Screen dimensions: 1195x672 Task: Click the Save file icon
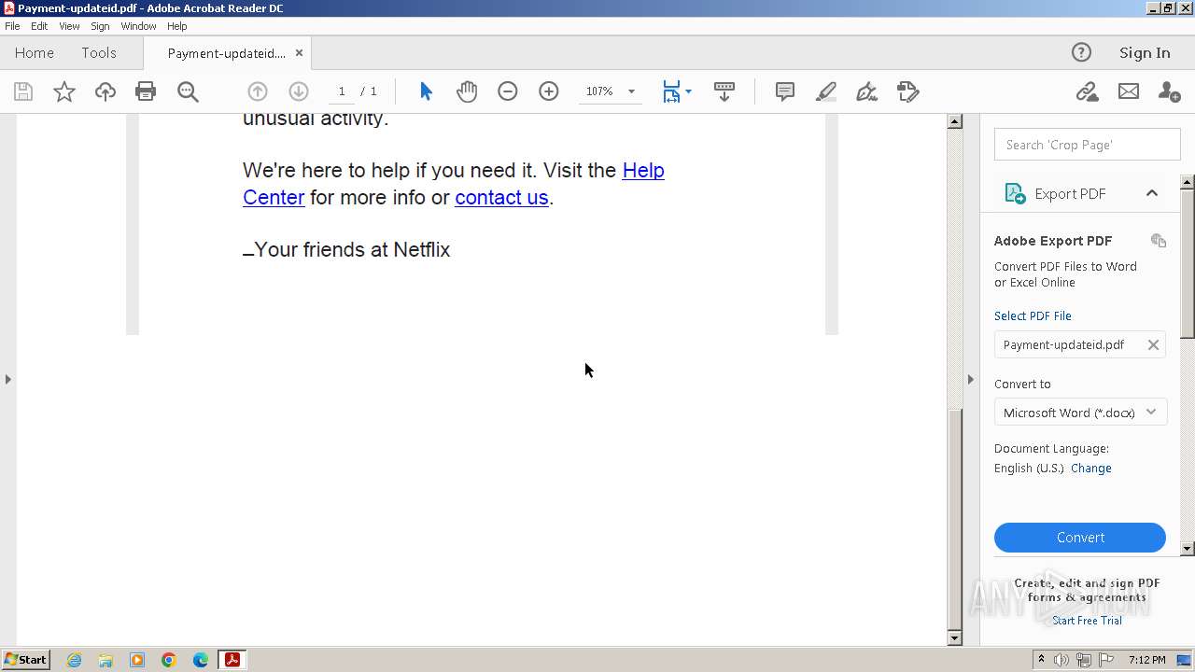23,91
